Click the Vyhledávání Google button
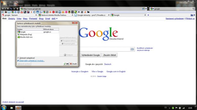The width and height of the screenshot is (197, 110). pyautogui.click(x=91, y=55)
